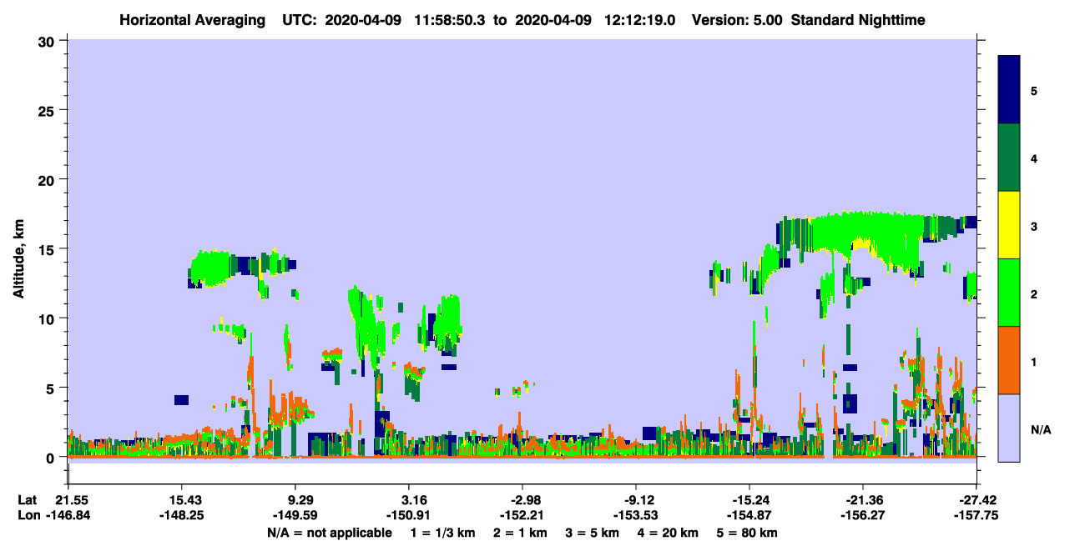The image size is (1085, 556).
Task: Click longitude value -148.25
Action: coord(181,516)
